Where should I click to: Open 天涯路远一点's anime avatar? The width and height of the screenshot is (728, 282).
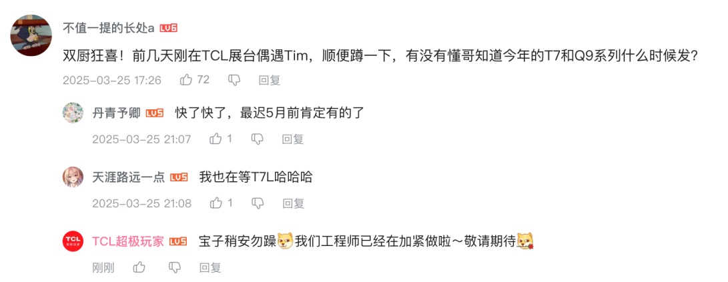coord(73,177)
